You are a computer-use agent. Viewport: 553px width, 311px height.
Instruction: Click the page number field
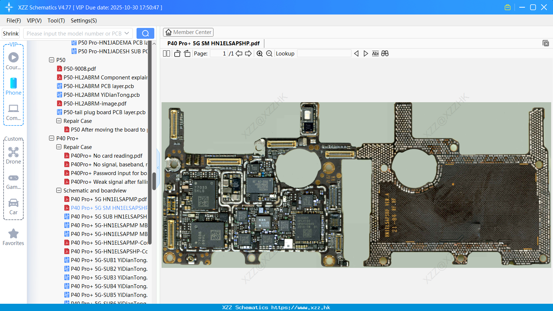pos(219,54)
